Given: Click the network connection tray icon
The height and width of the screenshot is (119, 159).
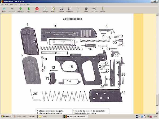Looking at the screenshot, I should [142, 117].
